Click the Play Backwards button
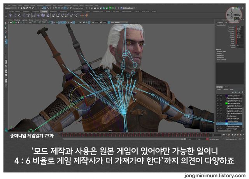The width and height of the screenshot is (249, 179). [x=232, y=135]
